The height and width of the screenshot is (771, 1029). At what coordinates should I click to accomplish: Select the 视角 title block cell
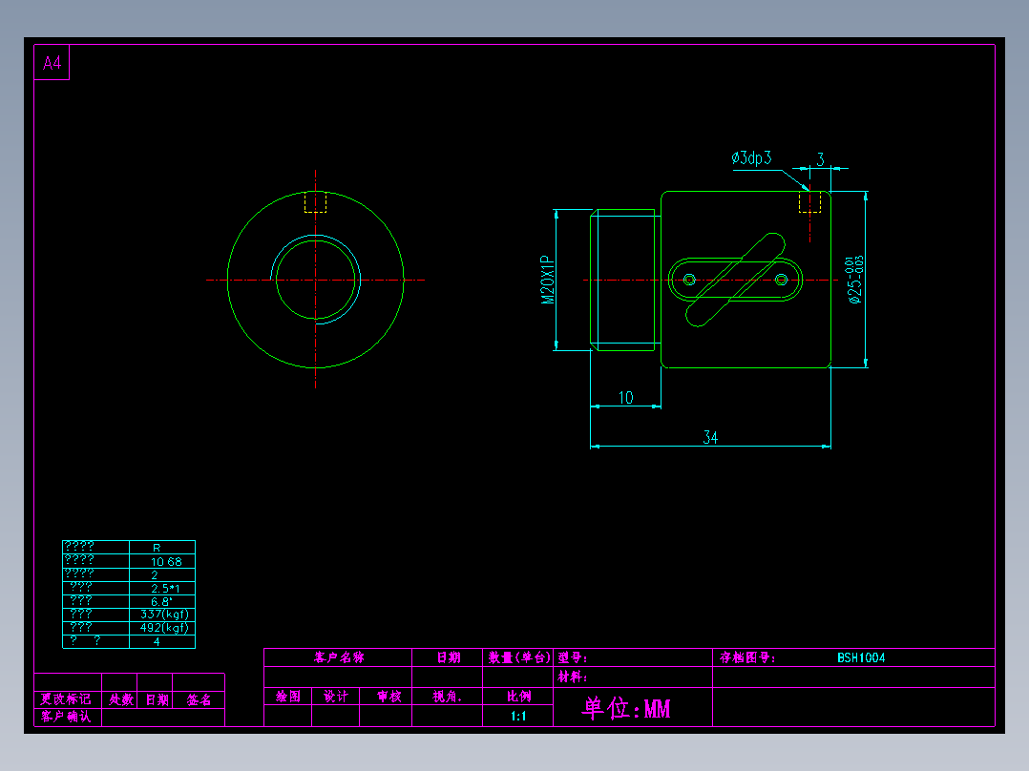coord(447,697)
